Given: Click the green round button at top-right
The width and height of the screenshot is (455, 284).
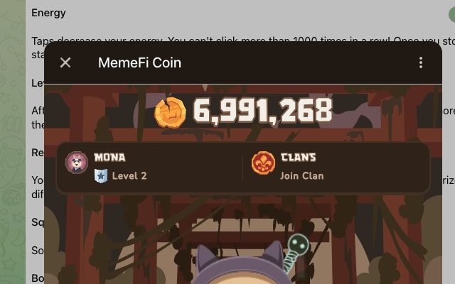Looking at the screenshot, I should click(451, 14).
